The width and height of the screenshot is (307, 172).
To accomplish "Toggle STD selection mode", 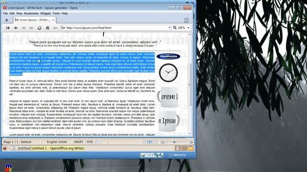I will pyautogui.click(x=90, y=142).
